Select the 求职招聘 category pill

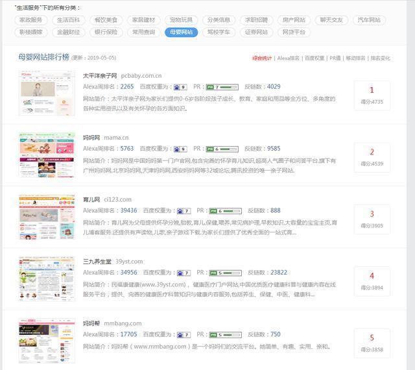click(x=256, y=20)
